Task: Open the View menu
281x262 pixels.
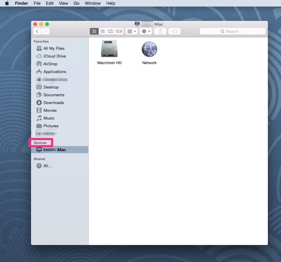Action: pyautogui.click(x=64, y=3)
